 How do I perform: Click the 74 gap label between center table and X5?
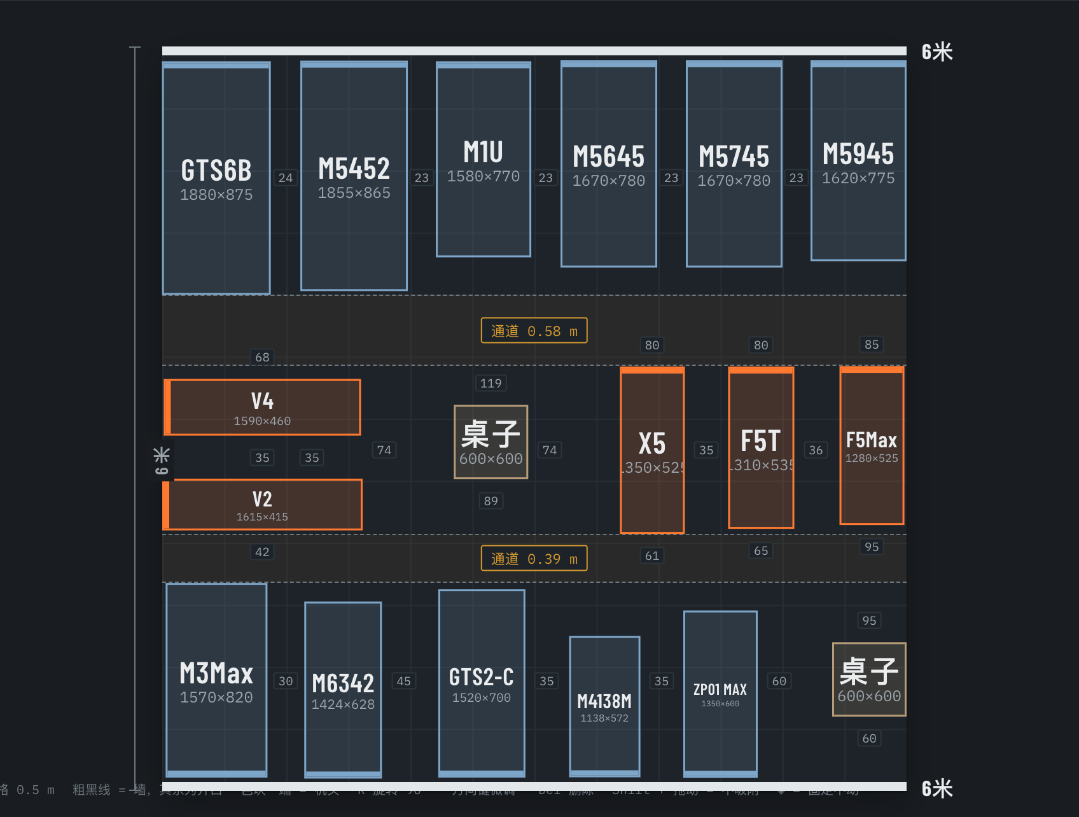(550, 450)
